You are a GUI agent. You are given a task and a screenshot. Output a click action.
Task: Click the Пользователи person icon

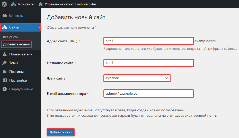(5, 54)
